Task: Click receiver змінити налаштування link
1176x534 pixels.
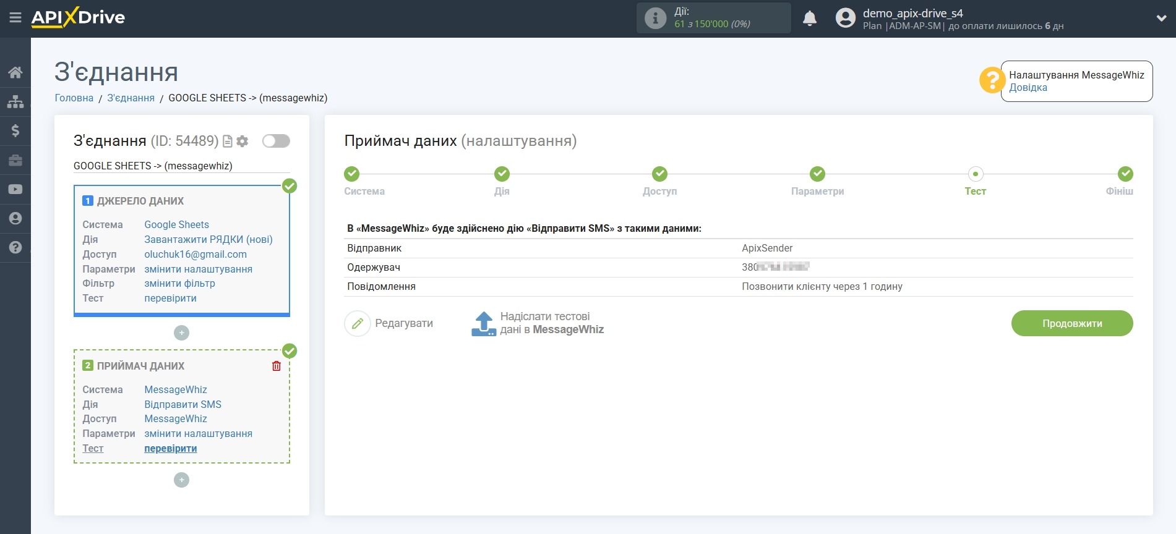Action: pos(199,433)
